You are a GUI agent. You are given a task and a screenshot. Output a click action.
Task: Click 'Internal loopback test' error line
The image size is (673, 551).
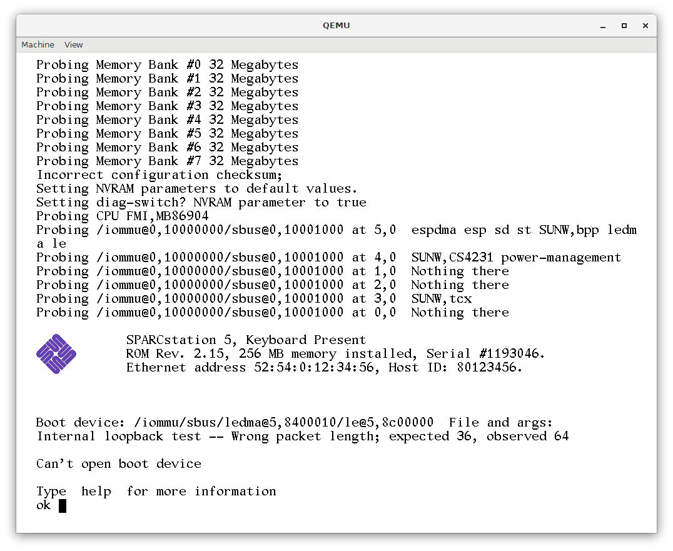pos(303,437)
